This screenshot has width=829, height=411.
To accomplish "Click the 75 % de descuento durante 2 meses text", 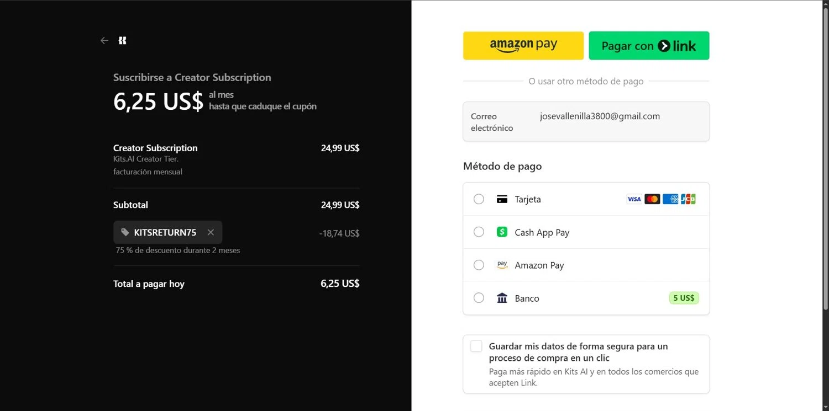I will coord(178,250).
